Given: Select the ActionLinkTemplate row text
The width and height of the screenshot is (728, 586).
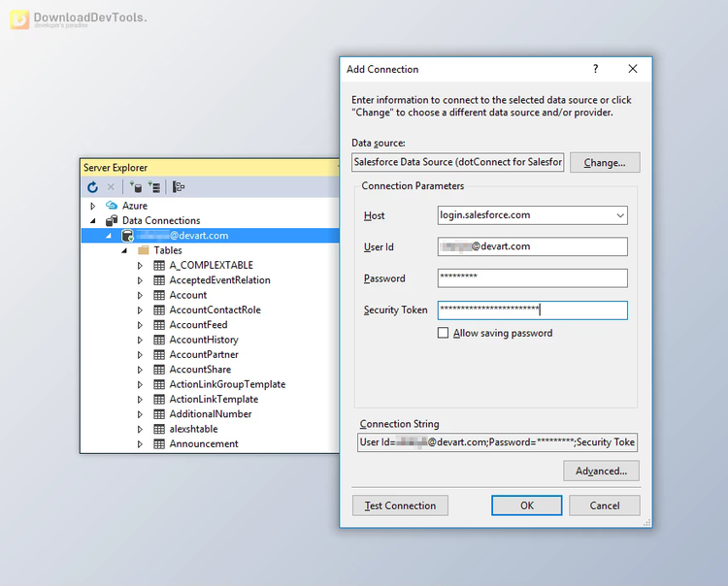Looking at the screenshot, I should point(214,399).
